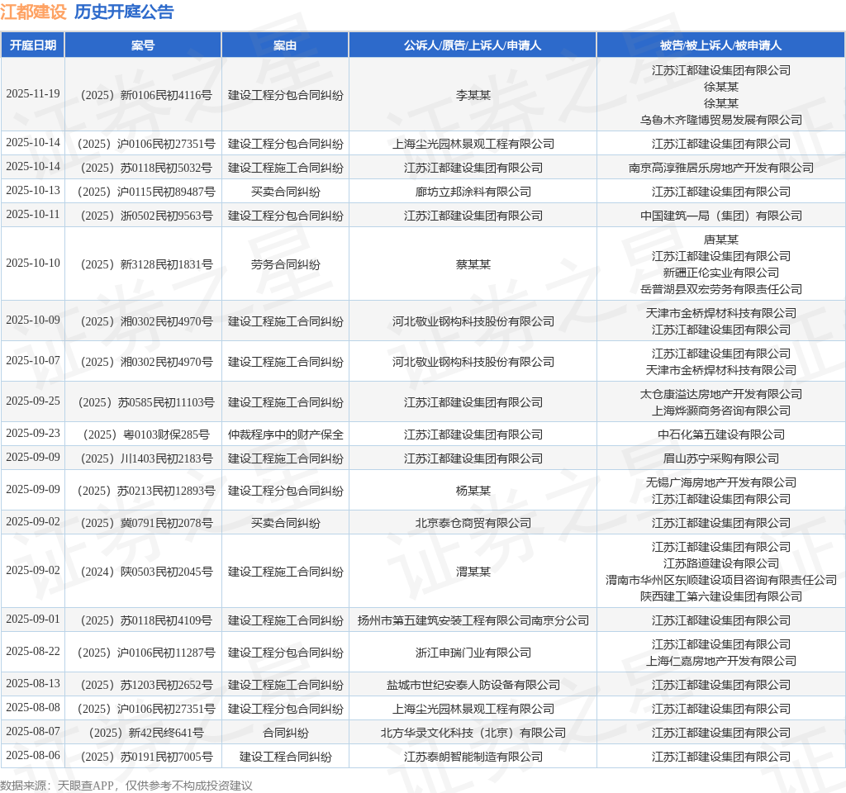Click the 案由 column header
The image size is (846, 793).
point(285,45)
